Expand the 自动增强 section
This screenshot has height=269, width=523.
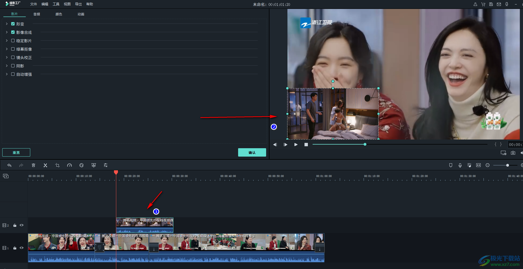[x=7, y=74]
